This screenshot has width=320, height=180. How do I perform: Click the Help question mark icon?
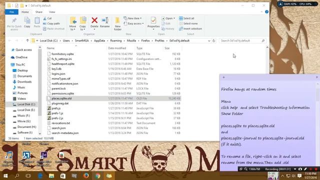point(266,12)
